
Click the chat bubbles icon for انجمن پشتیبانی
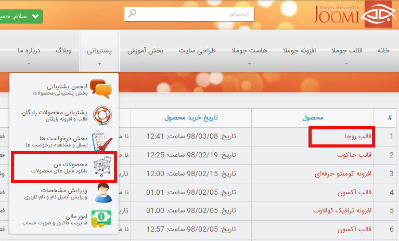tap(101, 89)
